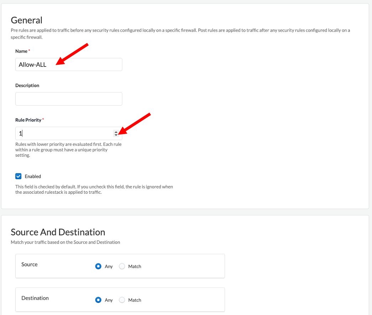Select Any for Source
The height and width of the screenshot is (315, 372).
(x=98, y=266)
